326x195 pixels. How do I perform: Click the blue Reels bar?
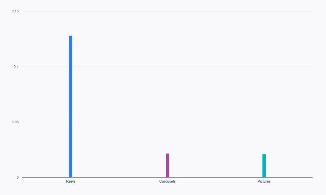pos(71,107)
